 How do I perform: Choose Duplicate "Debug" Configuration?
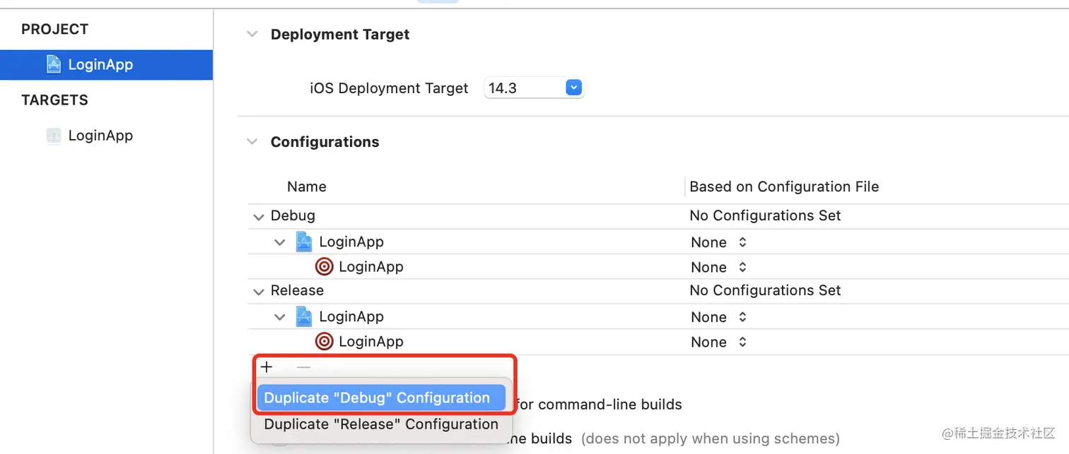tap(377, 398)
